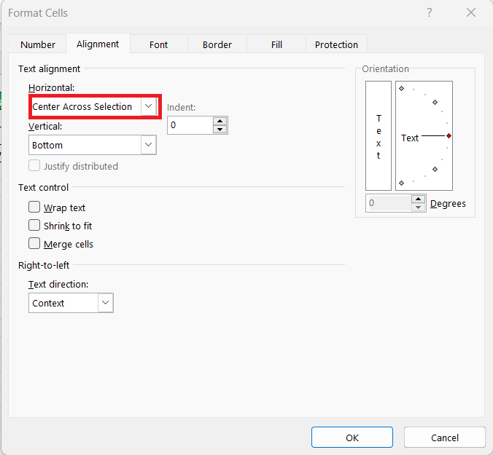This screenshot has height=455, width=493.
Task: Click the upper 45 degree orientation diamond
Action: [x=435, y=103]
